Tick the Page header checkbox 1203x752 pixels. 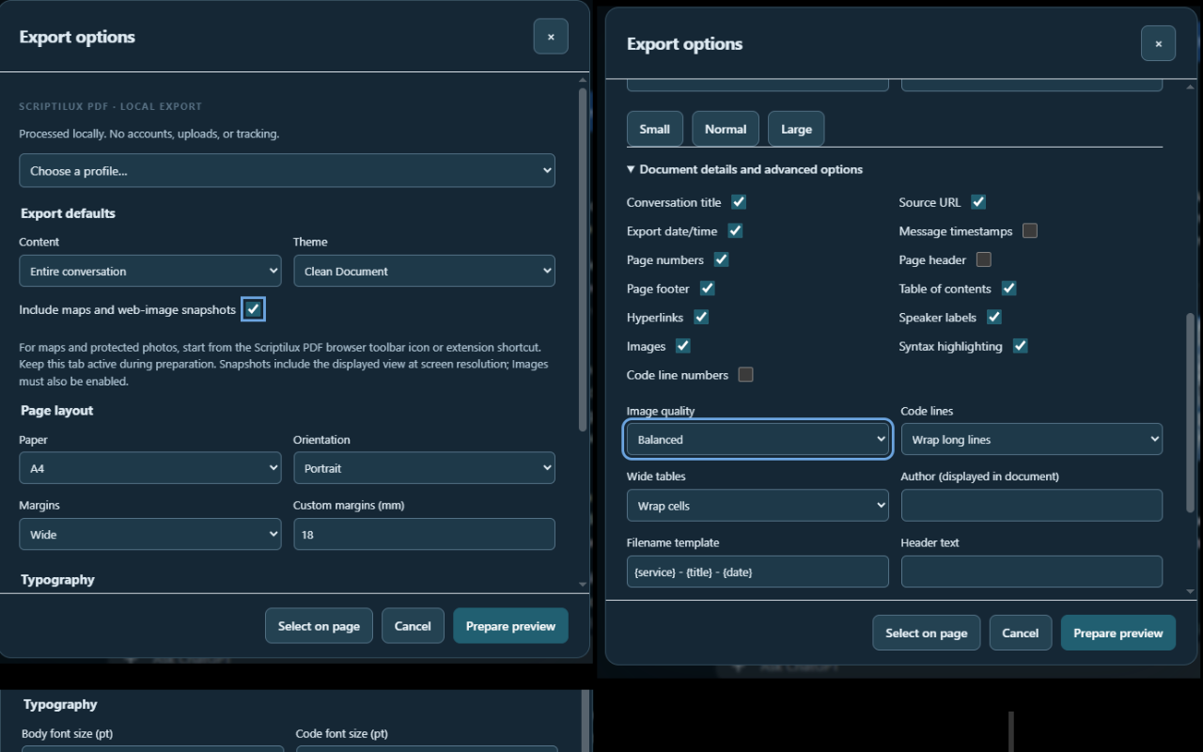pyautogui.click(x=984, y=259)
